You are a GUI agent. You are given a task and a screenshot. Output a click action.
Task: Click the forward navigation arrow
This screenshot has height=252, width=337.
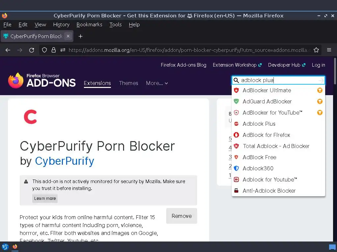pyautogui.click(x=20, y=50)
